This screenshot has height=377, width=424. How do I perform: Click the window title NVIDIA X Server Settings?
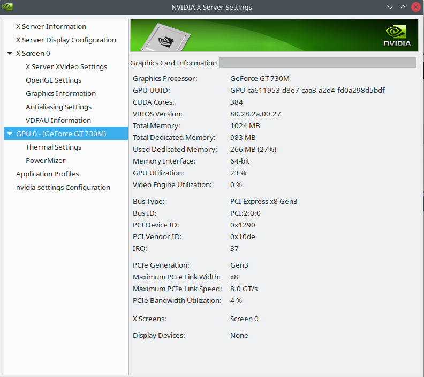[x=211, y=7]
